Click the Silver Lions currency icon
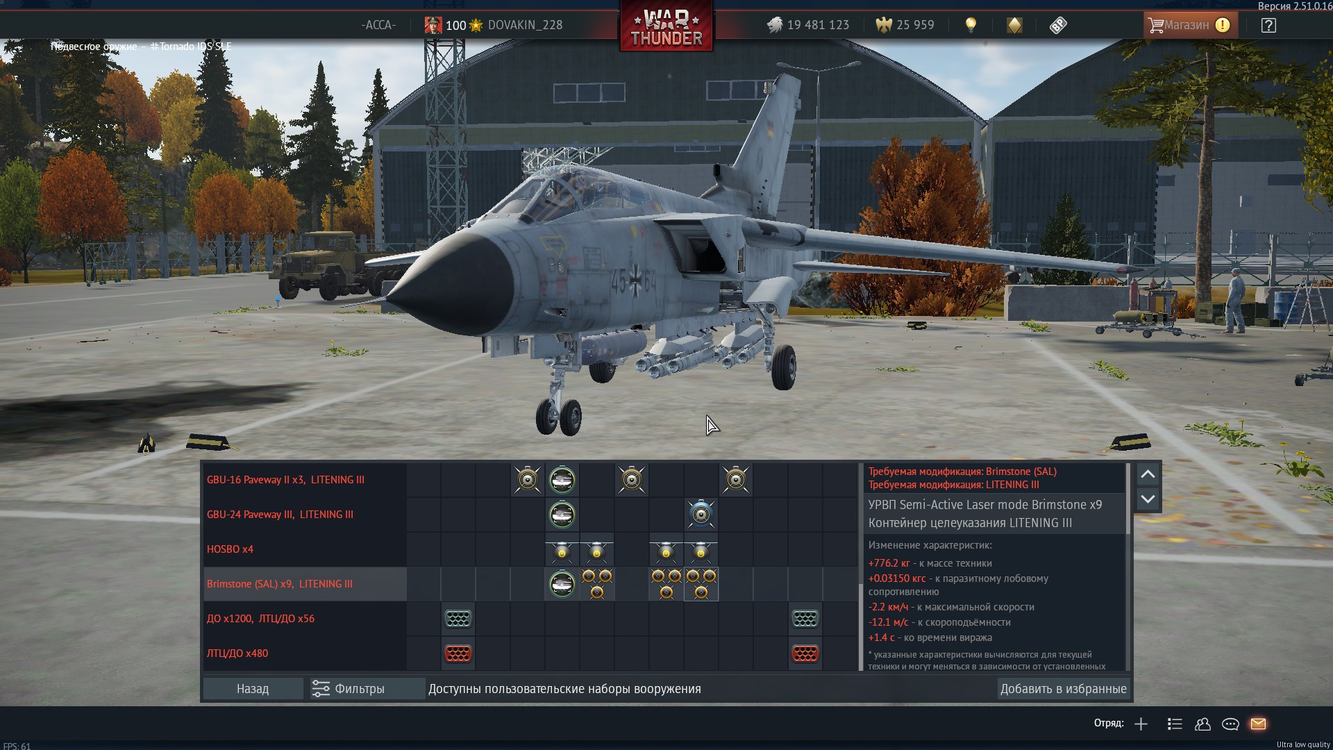 (x=775, y=25)
